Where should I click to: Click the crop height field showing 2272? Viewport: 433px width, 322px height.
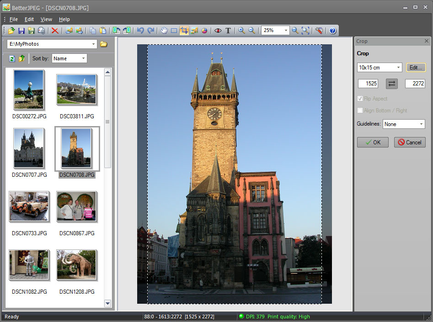(x=415, y=83)
